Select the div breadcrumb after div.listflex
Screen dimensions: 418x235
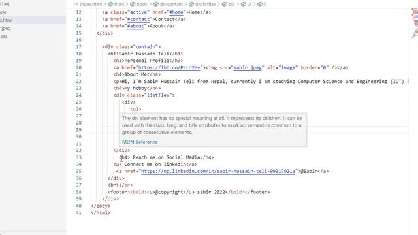click(x=229, y=4)
